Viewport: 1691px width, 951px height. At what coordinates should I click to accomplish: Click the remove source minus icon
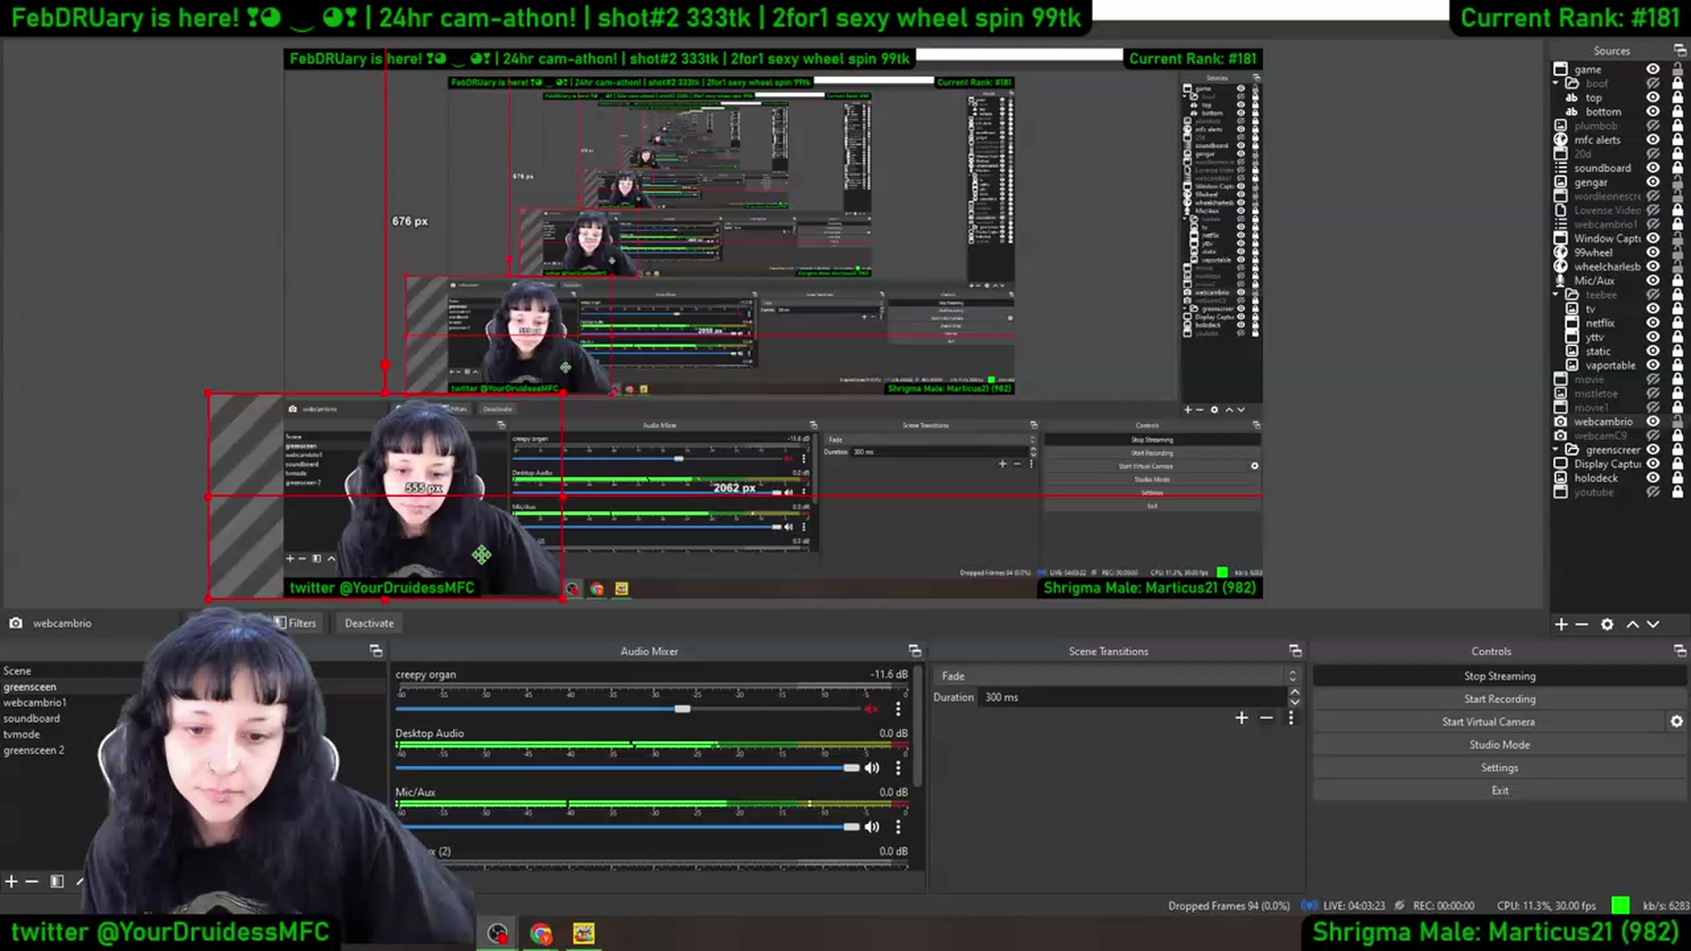coord(1582,624)
